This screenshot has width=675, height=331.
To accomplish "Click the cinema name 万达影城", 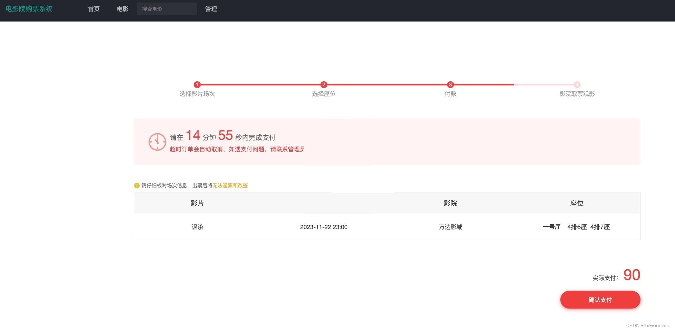I will 450,227.
